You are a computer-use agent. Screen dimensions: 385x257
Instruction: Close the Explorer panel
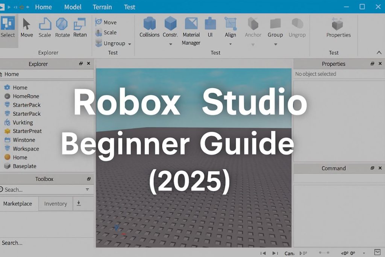[88, 64]
